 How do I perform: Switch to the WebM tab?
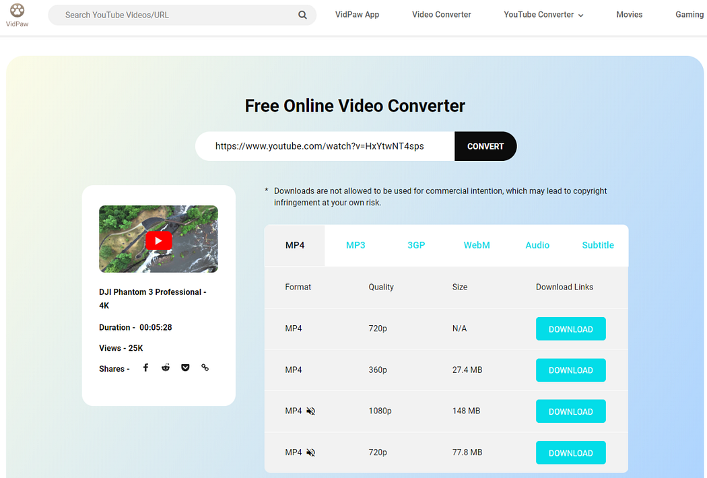[x=477, y=245]
